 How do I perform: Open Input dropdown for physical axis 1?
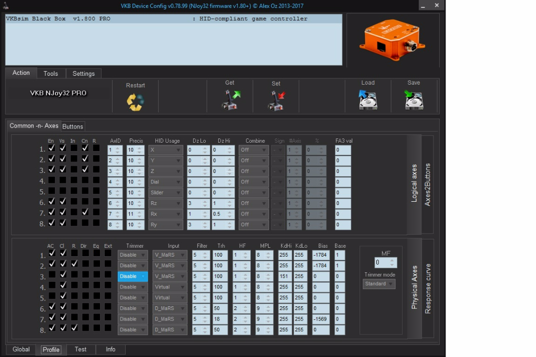click(170, 255)
